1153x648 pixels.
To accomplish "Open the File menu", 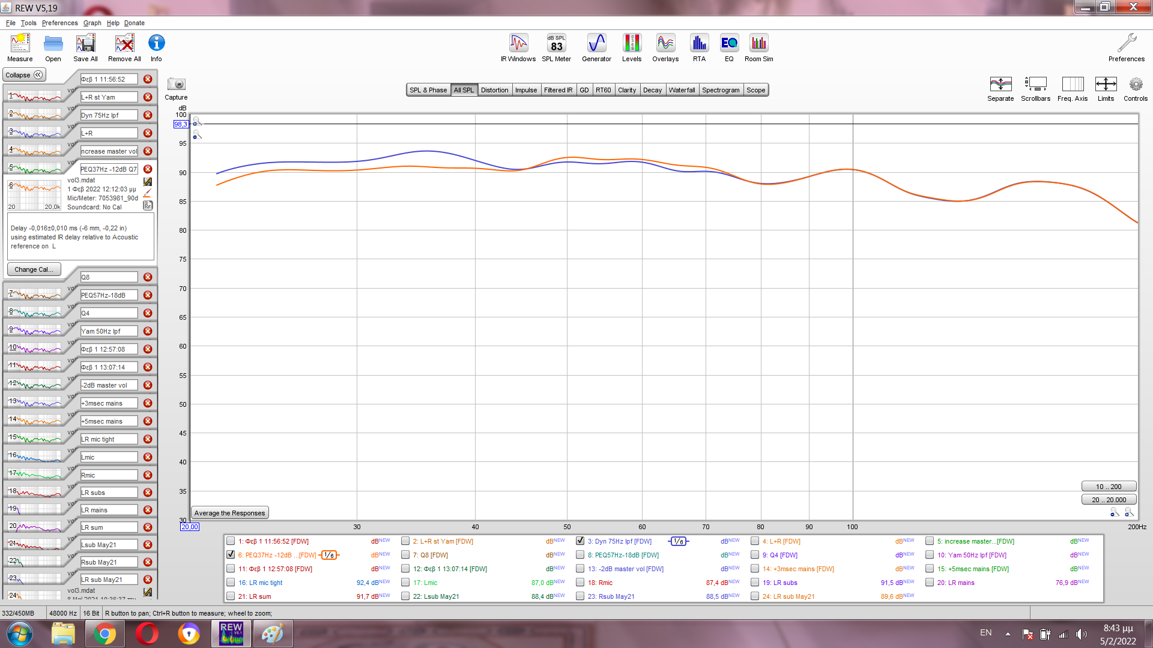I will point(11,23).
